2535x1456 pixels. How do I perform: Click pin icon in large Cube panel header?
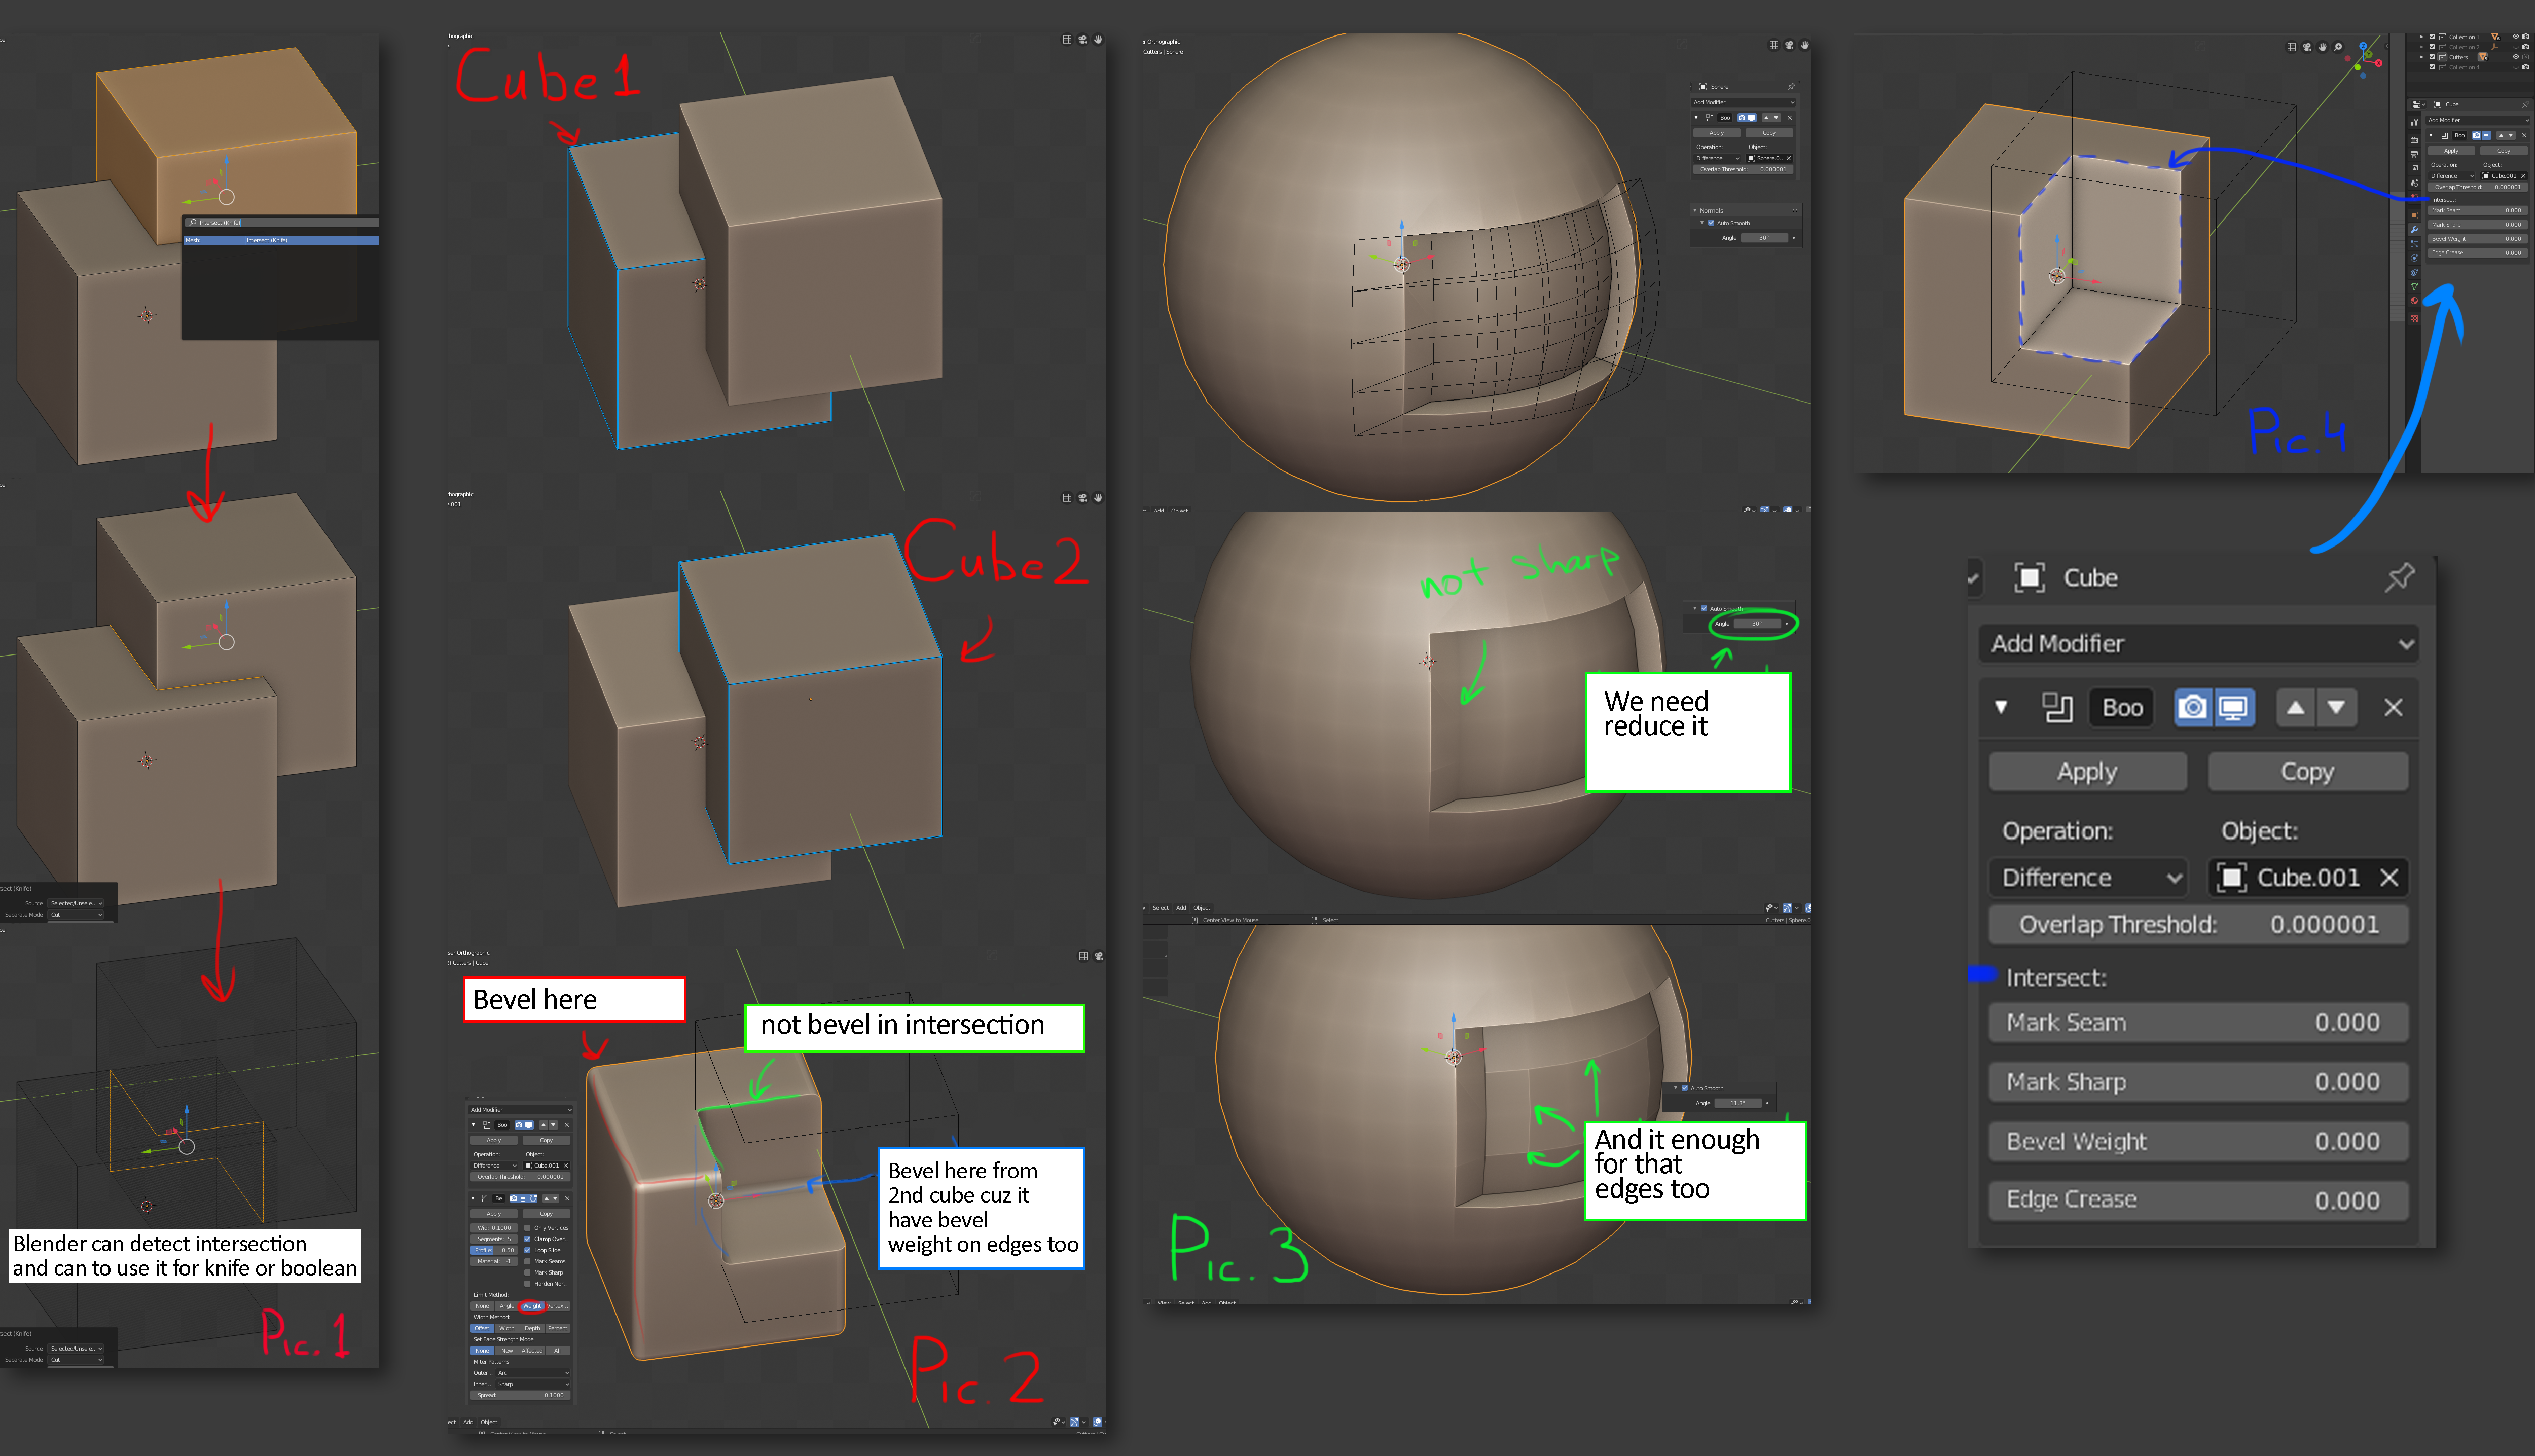pyautogui.click(x=2400, y=577)
